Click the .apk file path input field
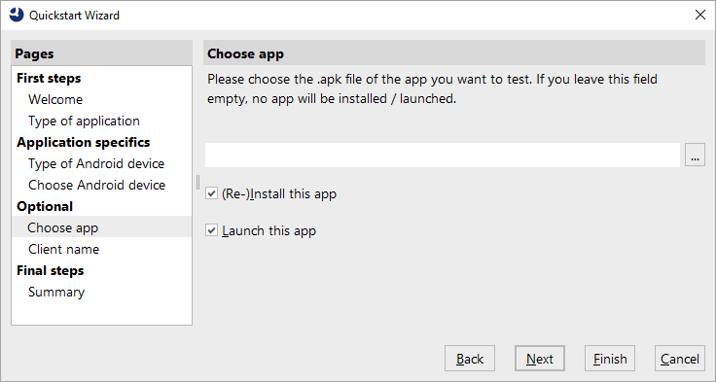 coord(442,155)
